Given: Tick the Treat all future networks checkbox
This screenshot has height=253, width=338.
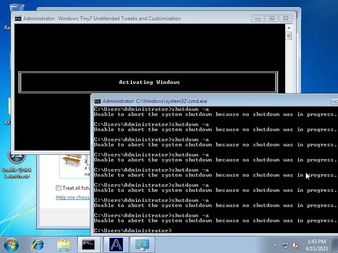Looking at the screenshot, I should pyautogui.click(x=58, y=188).
